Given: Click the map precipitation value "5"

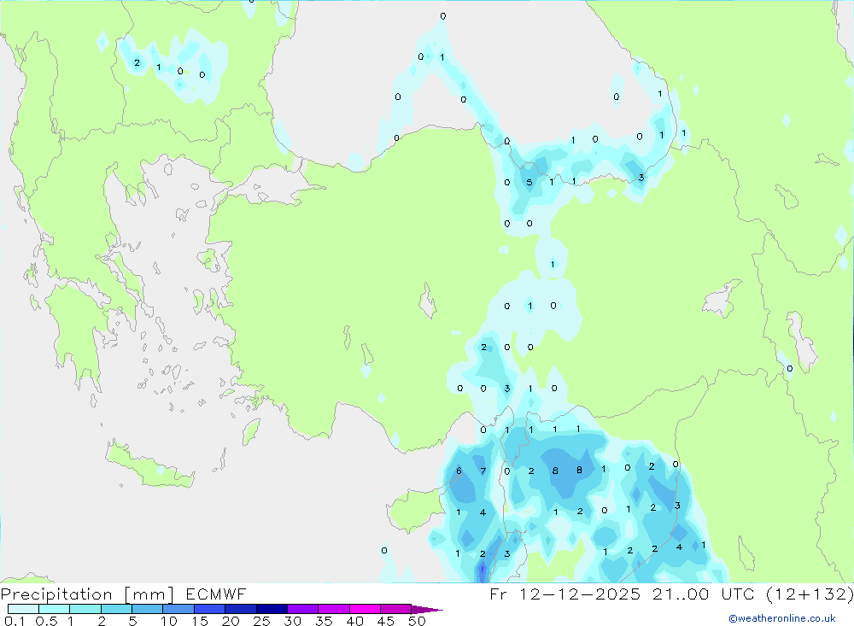Looking at the screenshot, I should (529, 182).
